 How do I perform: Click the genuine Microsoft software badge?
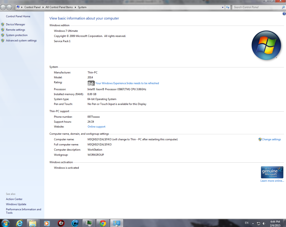(x=272, y=172)
